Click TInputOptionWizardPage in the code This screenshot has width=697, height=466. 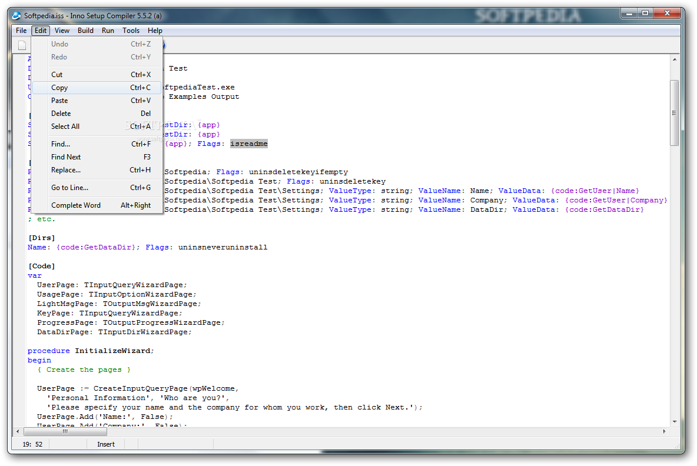click(x=141, y=294)
